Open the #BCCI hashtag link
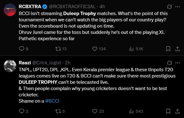The height and width of the screenshot is (118, 184). (52, 101)
